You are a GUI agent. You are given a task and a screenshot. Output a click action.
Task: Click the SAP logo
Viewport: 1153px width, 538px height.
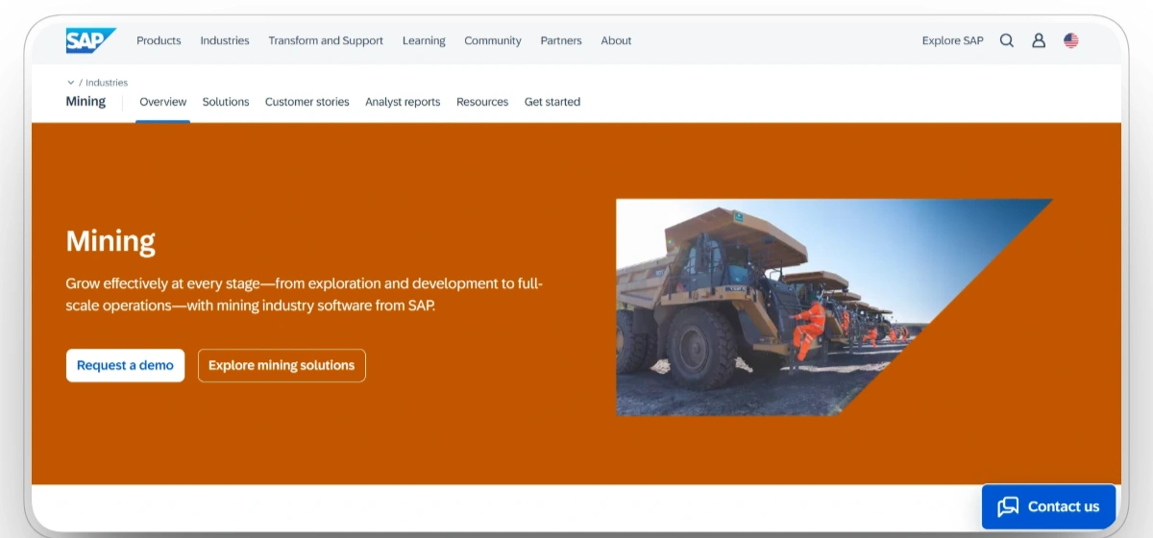coord(90,40)
